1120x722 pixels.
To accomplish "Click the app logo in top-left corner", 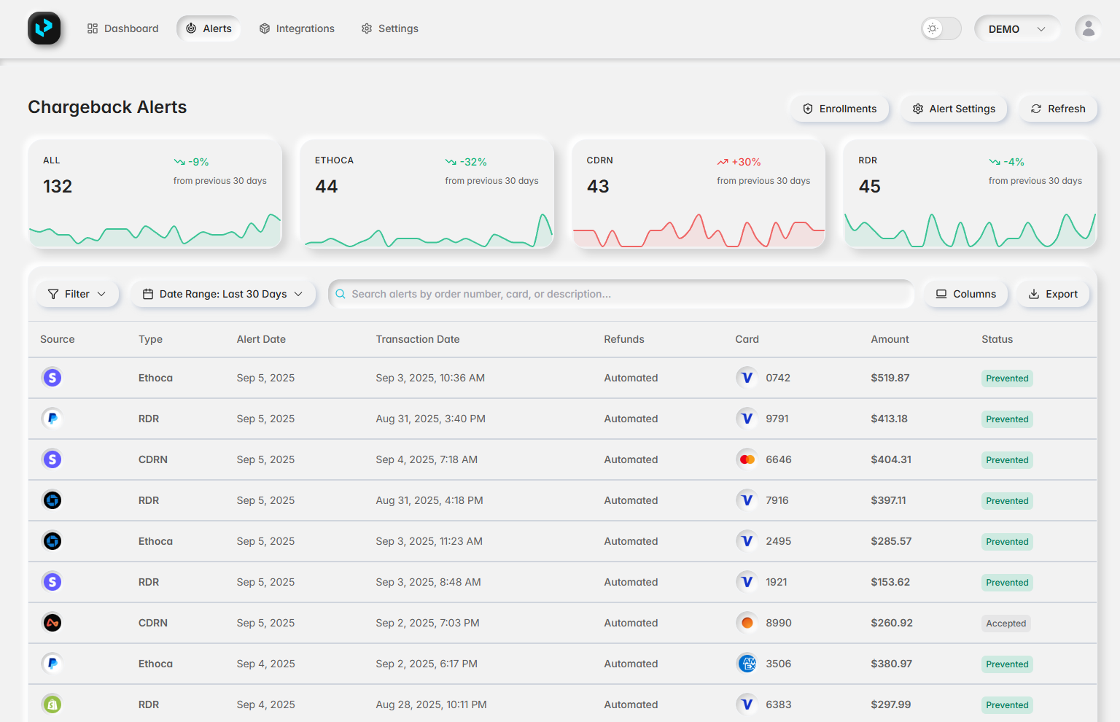I will coord(44,28).
